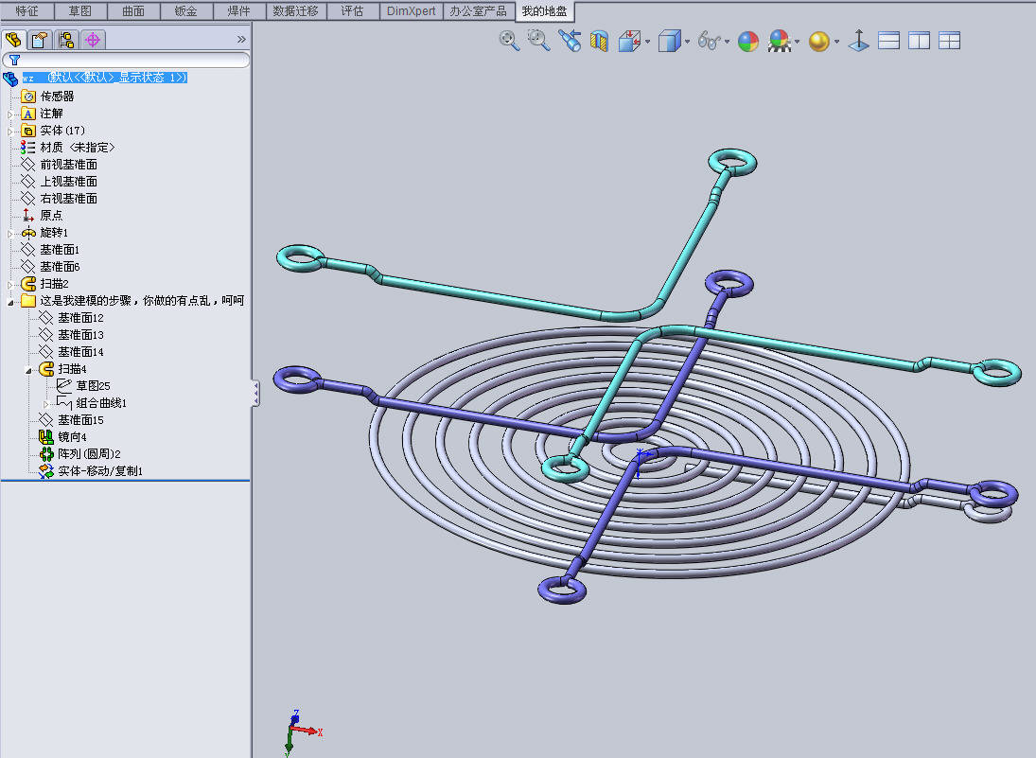Open the PropertyManager tab in the side panel

(x=39, y=40)
